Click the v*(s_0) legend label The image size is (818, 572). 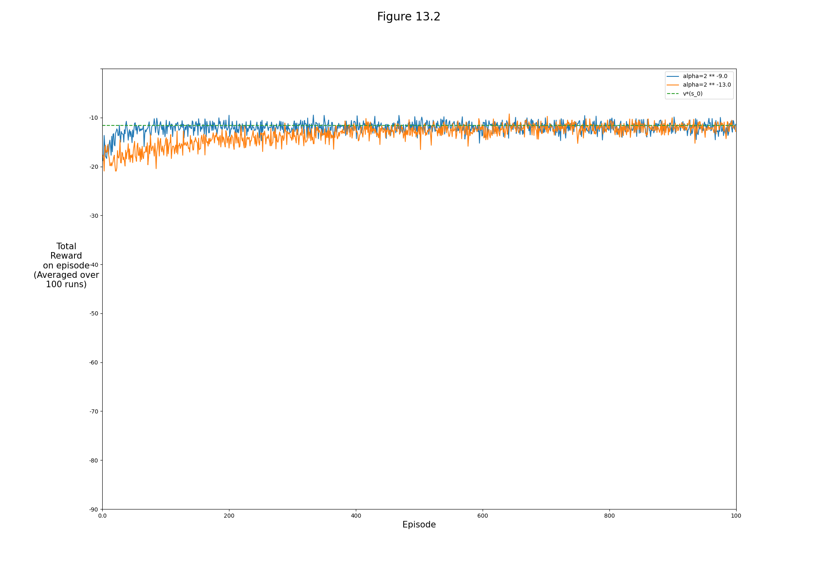pos(692,94)
